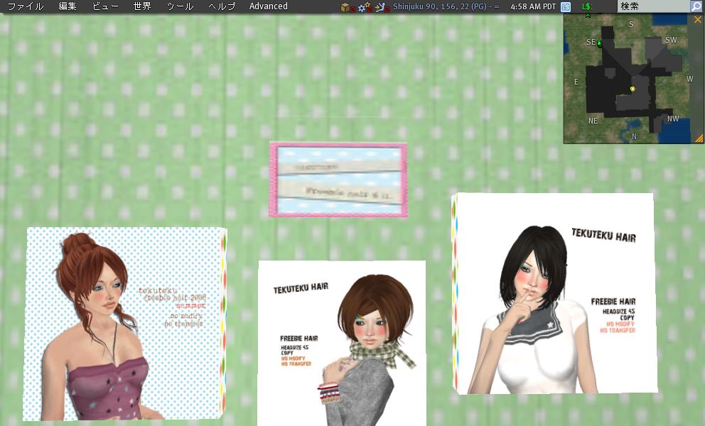Click the no-scripts restriction icon
The width and height of the screenshot is (705, 426).
point(364,7)
